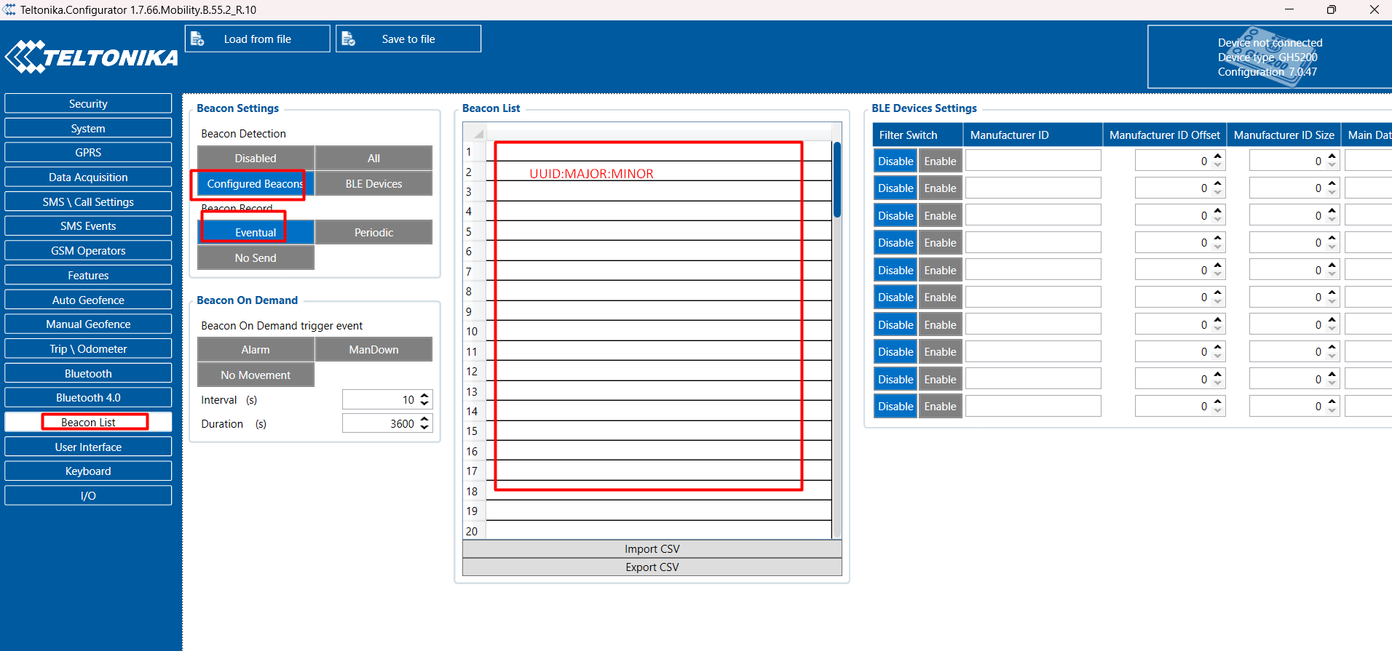1392x651 pixels.
Task: Click the Interval value field
Action: [x=381, y=399]
